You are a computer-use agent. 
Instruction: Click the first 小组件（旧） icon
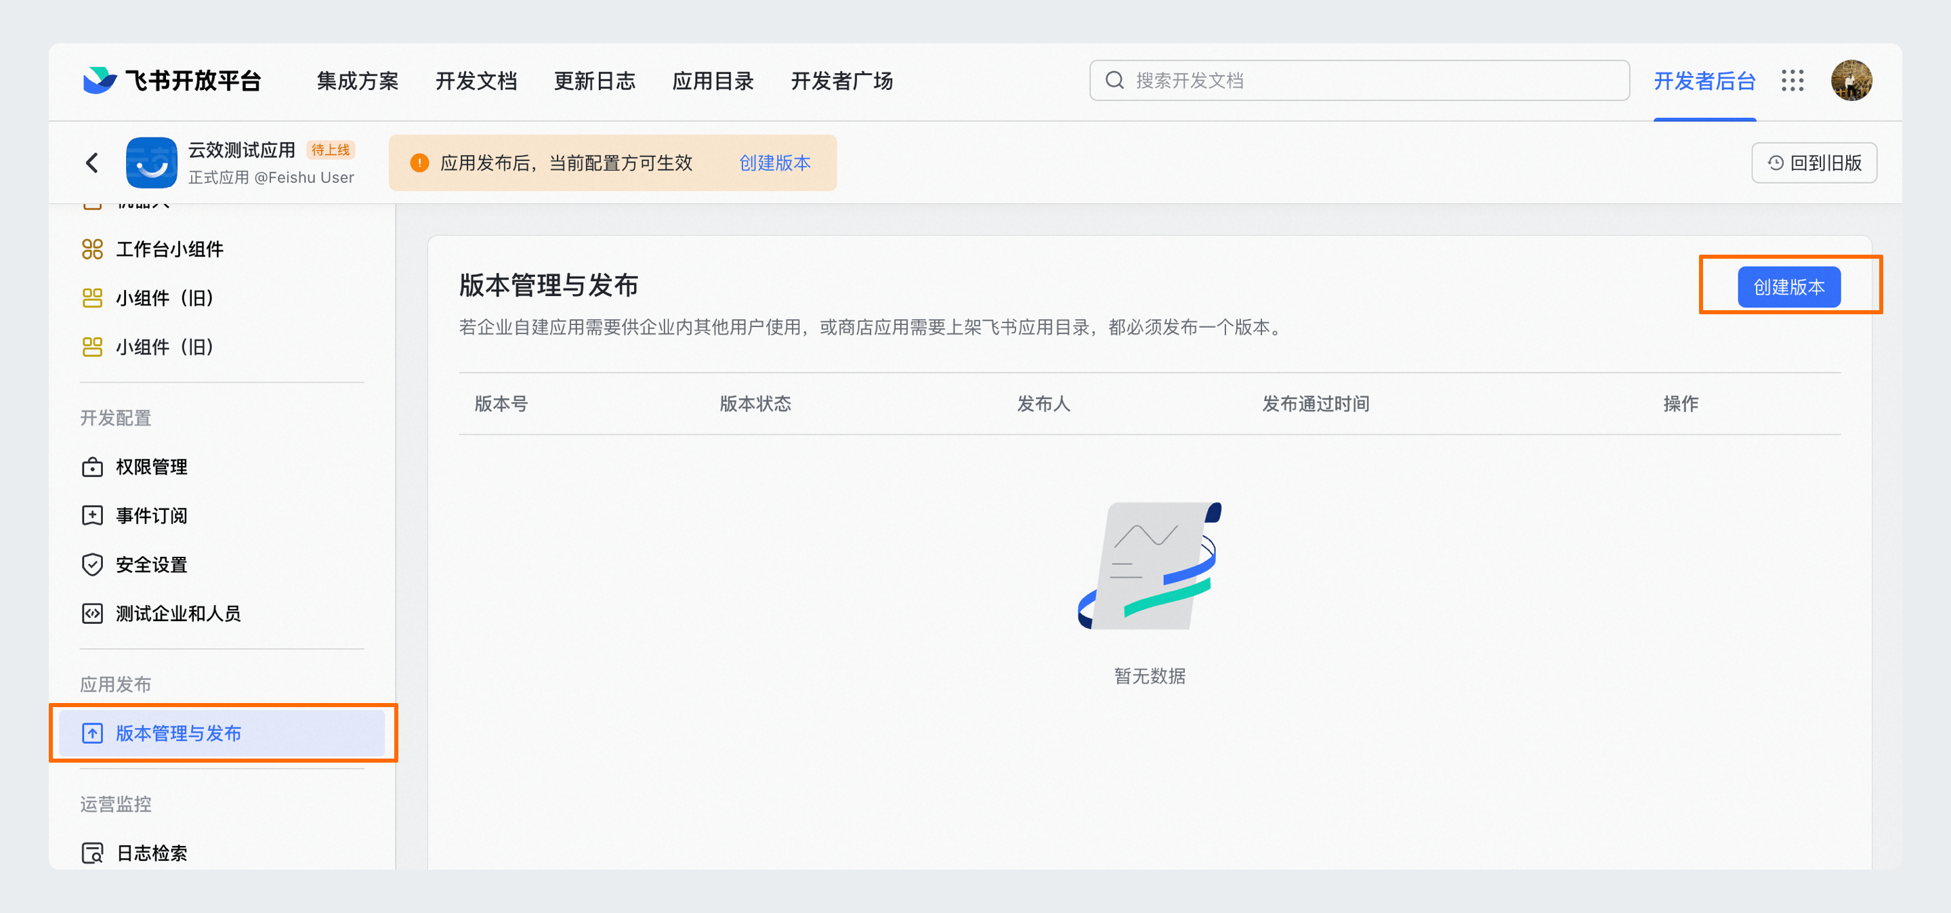[x=92, y=298]
